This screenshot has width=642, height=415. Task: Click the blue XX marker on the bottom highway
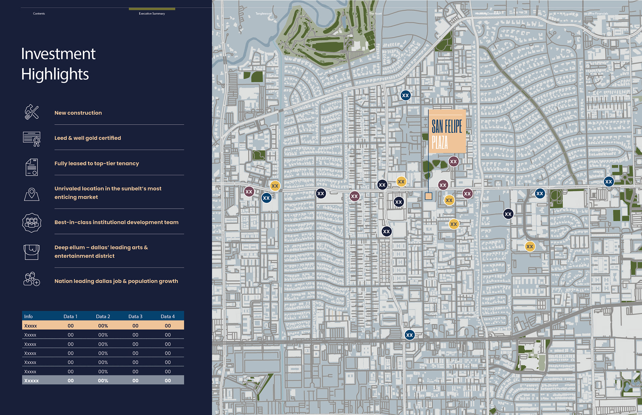click(x=409, y=335)
